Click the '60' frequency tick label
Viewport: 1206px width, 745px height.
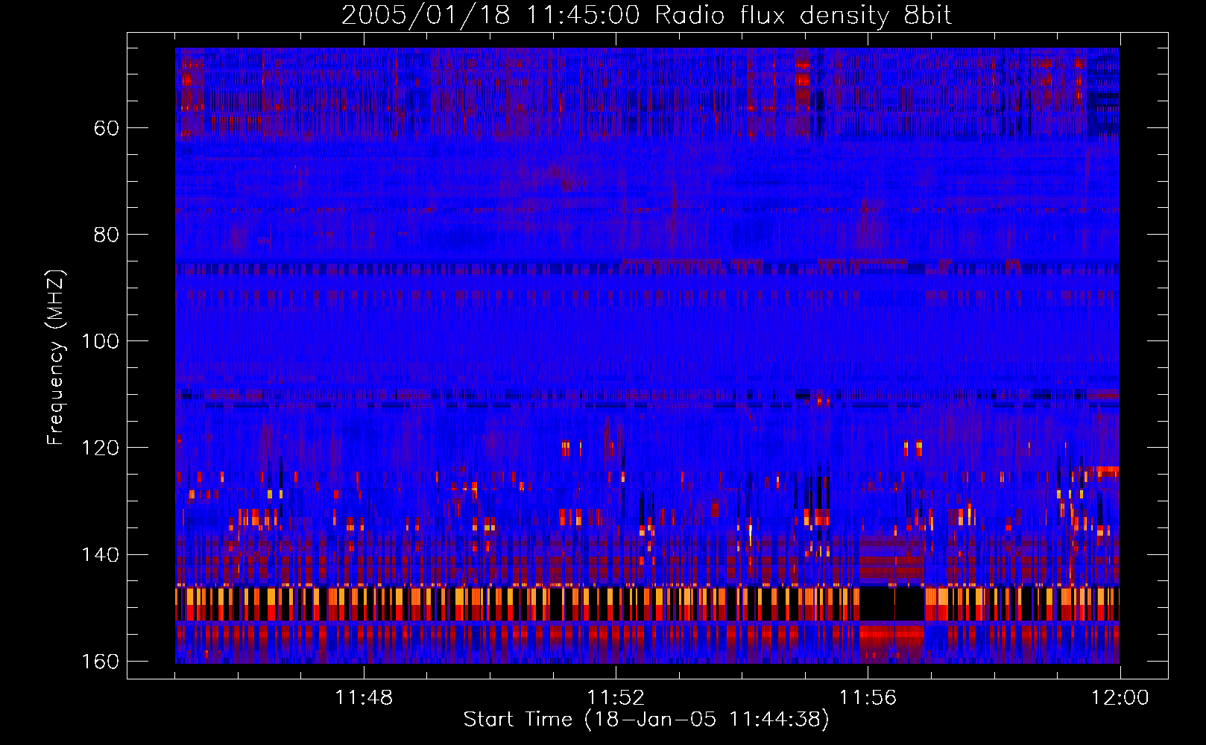click(107, 128)
